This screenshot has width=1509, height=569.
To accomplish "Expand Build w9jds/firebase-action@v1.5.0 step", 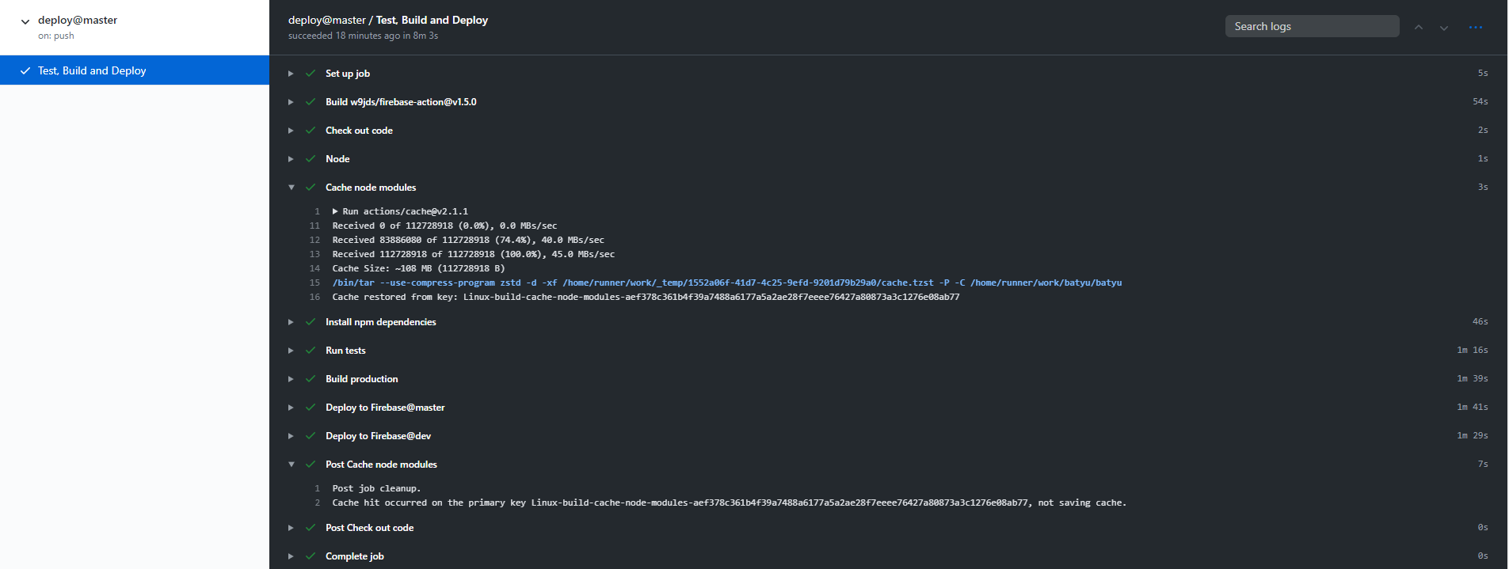I will (x=291, y=102).
